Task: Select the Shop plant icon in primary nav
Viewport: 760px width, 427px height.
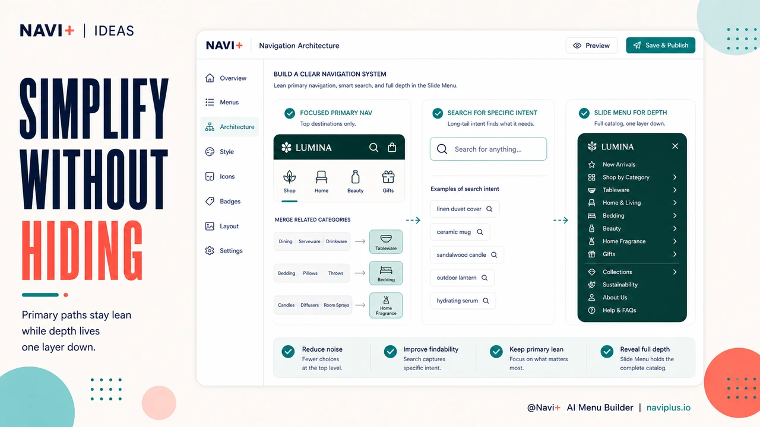Action: point(289,177)
